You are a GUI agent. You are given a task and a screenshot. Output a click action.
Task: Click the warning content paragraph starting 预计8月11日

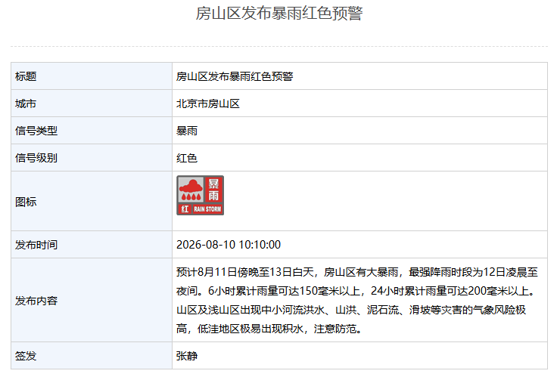point(357,301)
